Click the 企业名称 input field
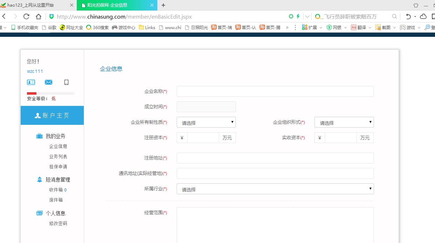Image resolution: width=435 pixels, height=243 pixels. click(275, 91)
